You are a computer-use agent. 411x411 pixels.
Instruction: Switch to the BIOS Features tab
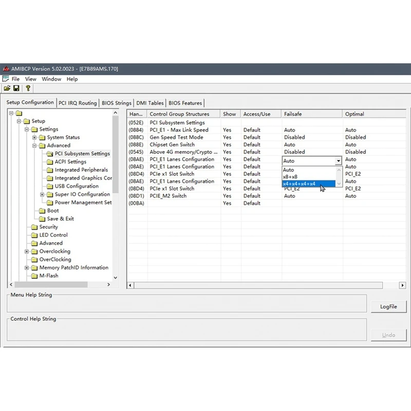185,103
